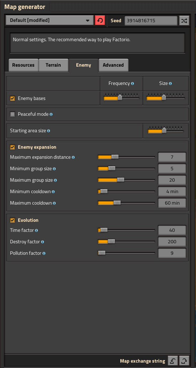The height and width of the screenshot is (368, 196).
Task: Select the Advanced tab
Action: [x=113, y=65]
